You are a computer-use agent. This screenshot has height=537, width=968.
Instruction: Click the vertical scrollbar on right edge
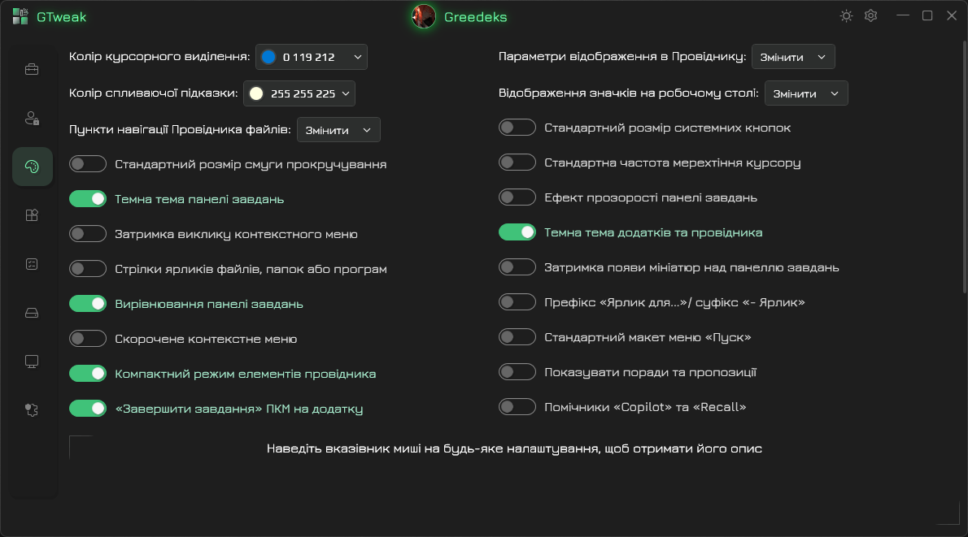click(x=965, y=162)
